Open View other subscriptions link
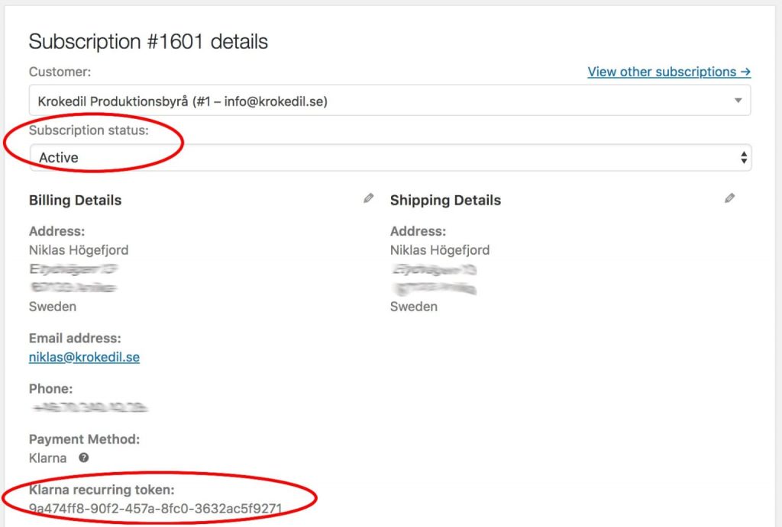This screenshot has width=782, height=527. 669,72
